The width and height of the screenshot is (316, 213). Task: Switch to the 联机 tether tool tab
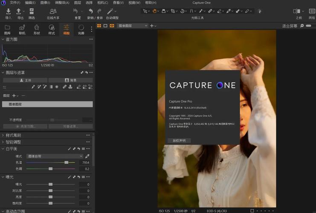point(22,29)
